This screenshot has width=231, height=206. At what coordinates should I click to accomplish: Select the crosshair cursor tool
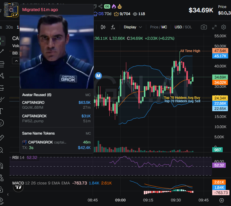click(x=2, y=41)
